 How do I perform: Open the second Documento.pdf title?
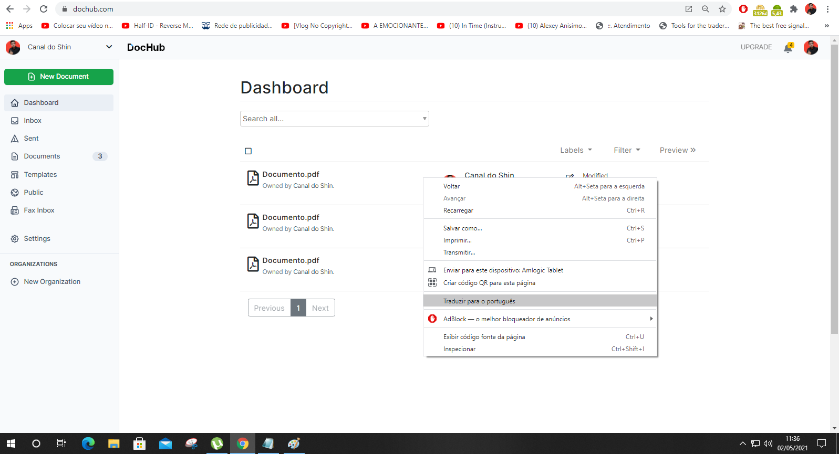(x=291, y=217)
